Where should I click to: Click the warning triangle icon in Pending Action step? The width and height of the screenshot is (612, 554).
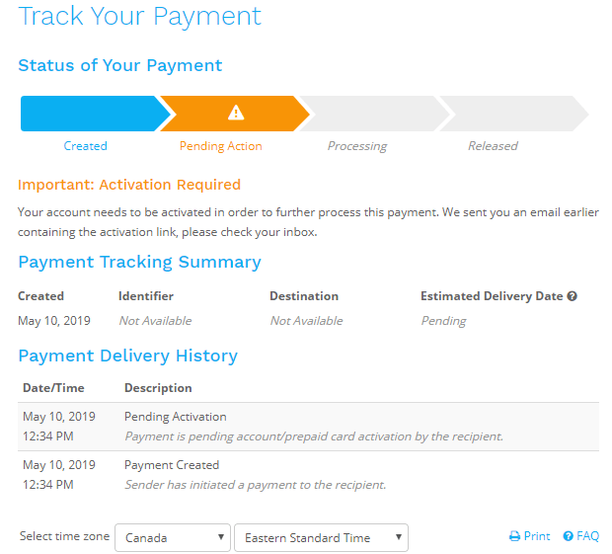click(236, 114)
